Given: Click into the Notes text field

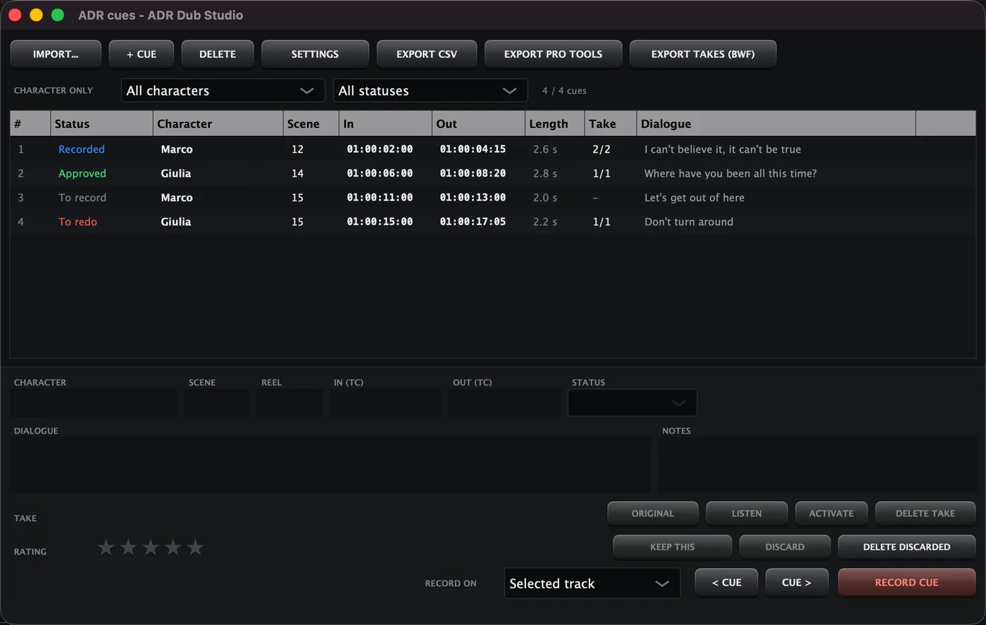Looking at the screenshot, I should click(x=816, y=465).
